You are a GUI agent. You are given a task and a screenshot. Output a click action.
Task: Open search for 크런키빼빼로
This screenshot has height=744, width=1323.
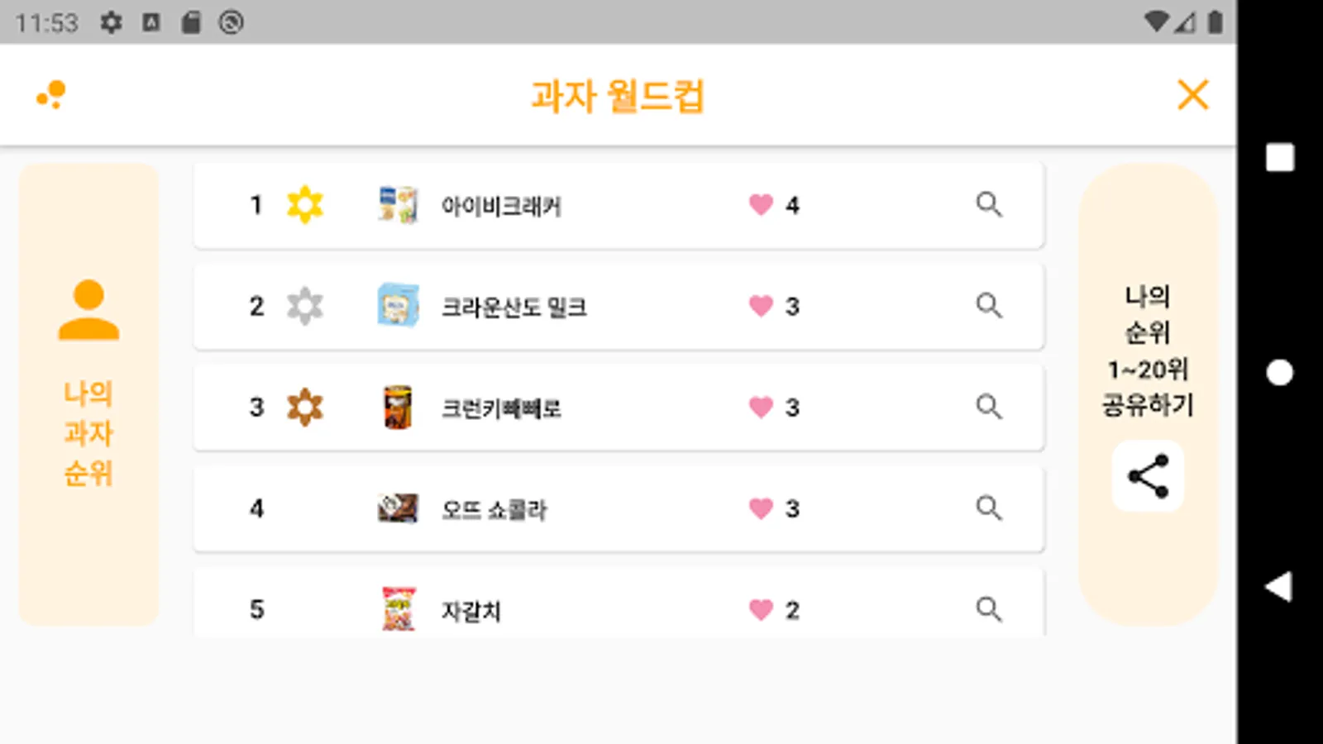click(x=988, y=407)
